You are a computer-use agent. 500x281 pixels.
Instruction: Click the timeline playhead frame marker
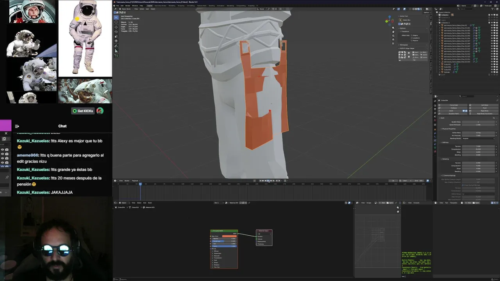tap(140, 183)
